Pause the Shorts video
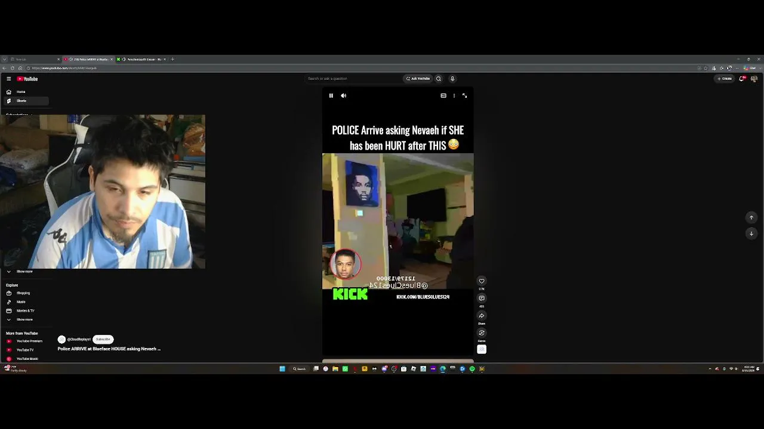The height and width of the screenshot is (429, 764). 331,95
